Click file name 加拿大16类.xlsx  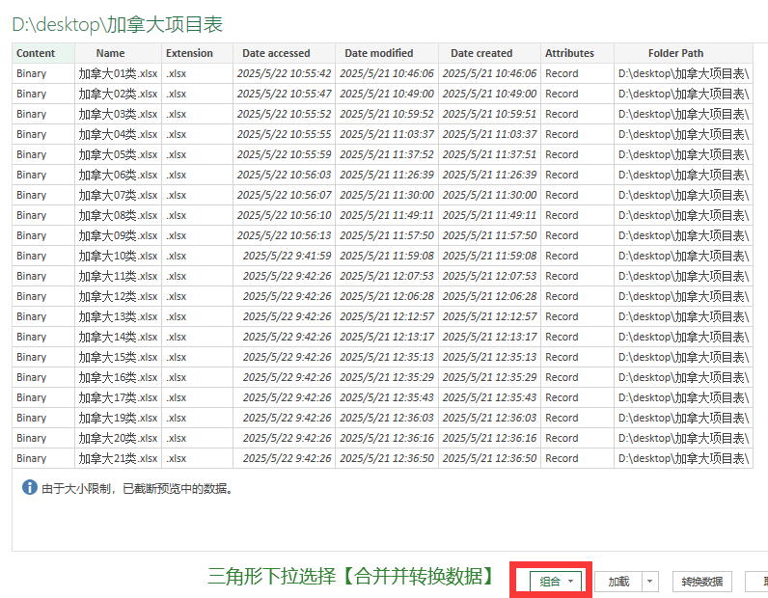[x=118, y=377]
